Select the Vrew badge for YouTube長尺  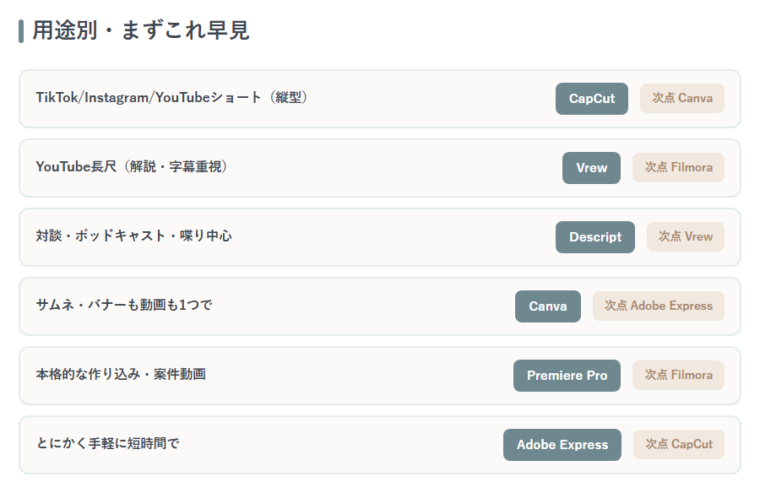click(x=591, y=168)
